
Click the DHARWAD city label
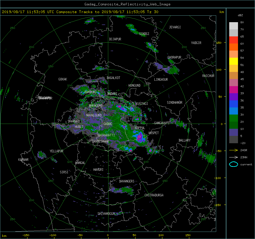click(x=74, y=121)
